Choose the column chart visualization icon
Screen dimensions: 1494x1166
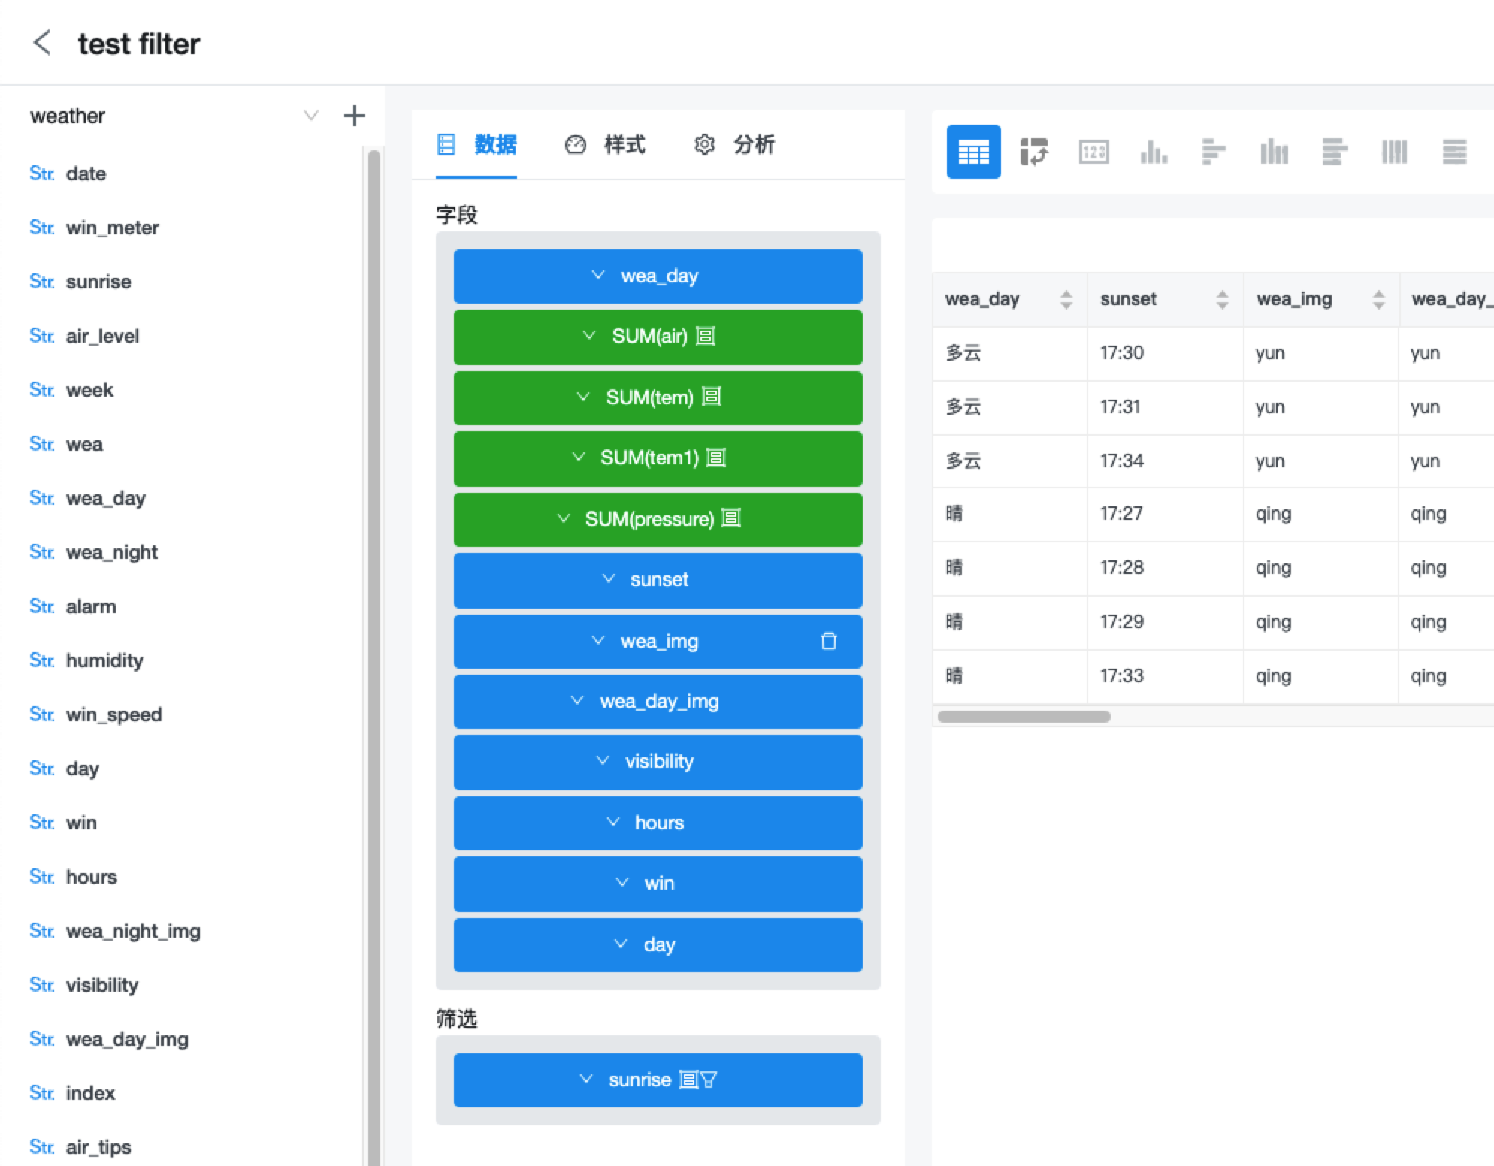coord(1154,152)
